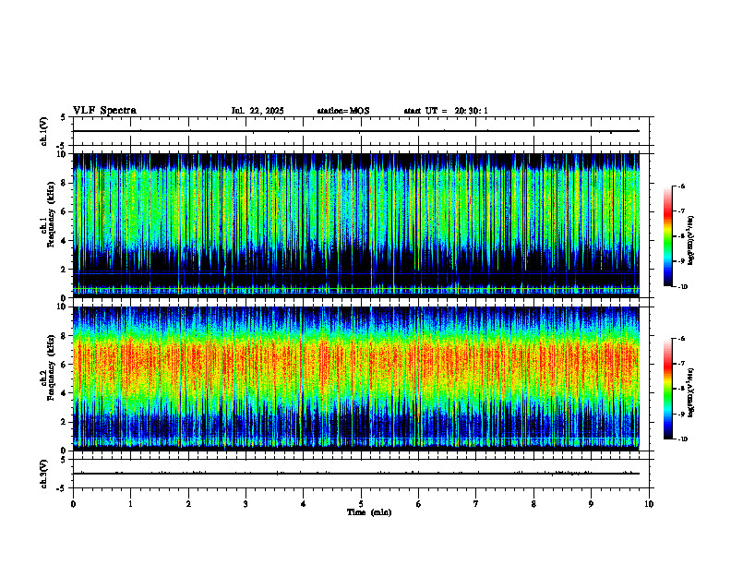The height and width of the screenshot is (565, 731).
Task: Click the ch.1 spectrogram color bar
Action: 667,236
